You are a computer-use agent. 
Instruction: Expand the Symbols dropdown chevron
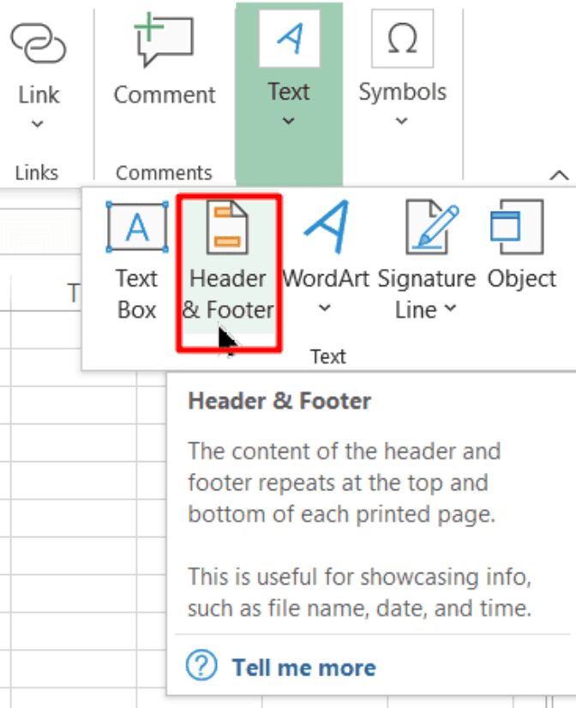click(402, 121)
